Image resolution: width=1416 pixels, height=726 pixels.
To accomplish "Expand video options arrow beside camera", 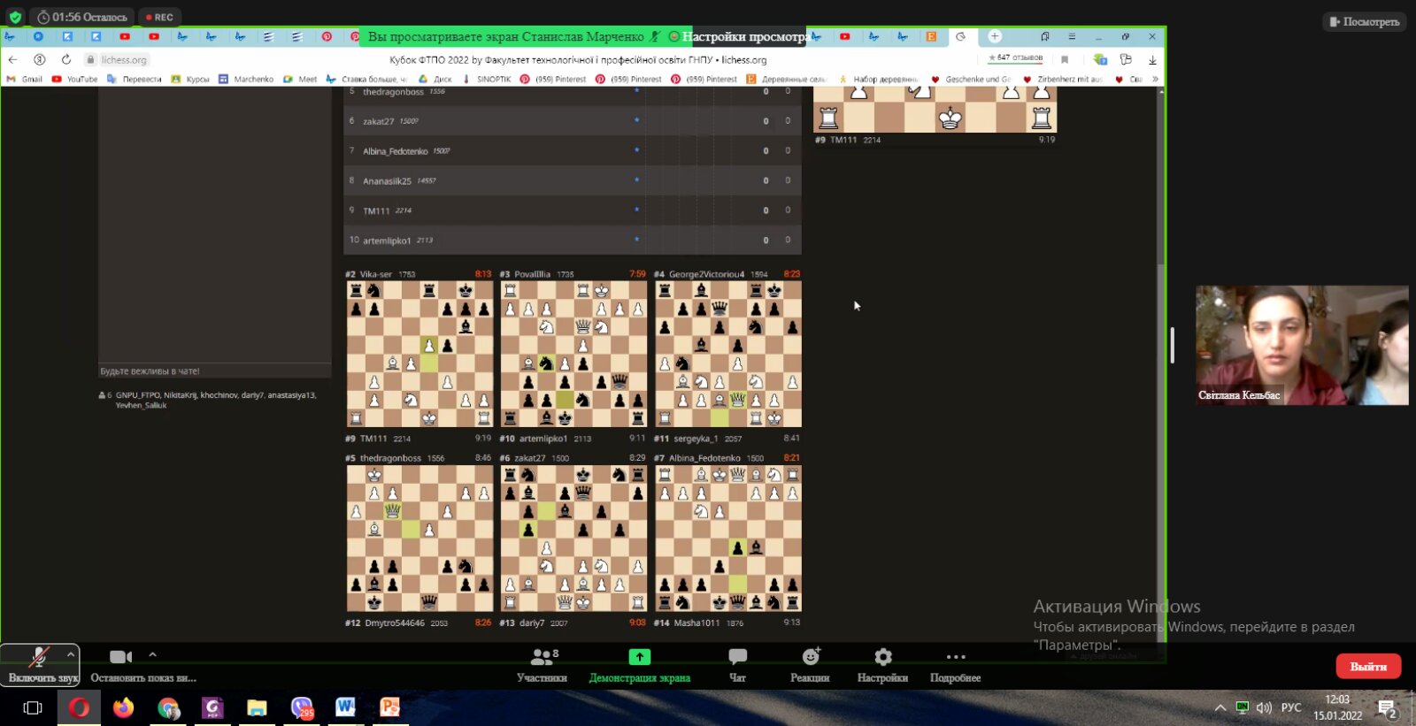I will (x=152, y=654).
